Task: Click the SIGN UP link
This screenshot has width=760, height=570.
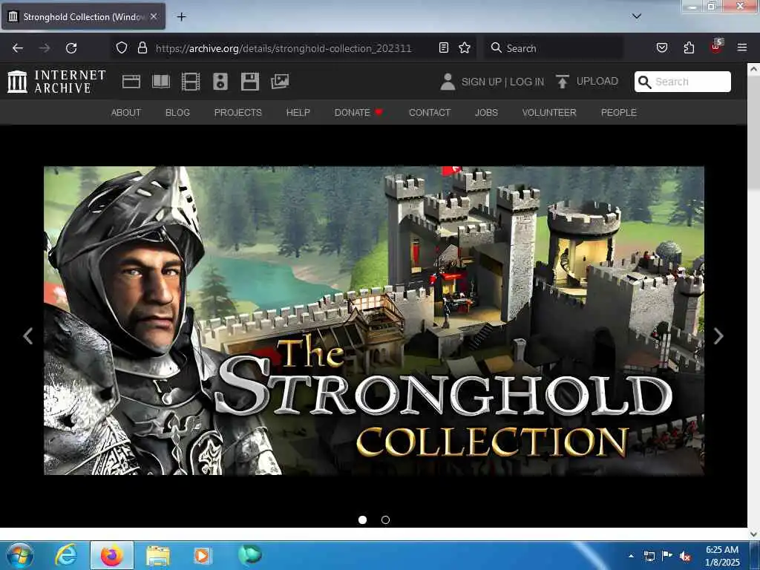Action: point(481,82)
